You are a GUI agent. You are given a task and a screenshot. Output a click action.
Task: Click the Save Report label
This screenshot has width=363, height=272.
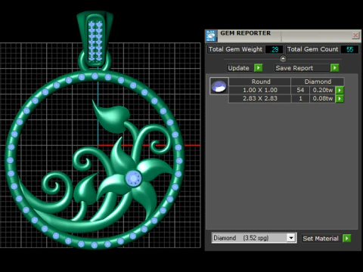pyautogui.click(x=294, y=68)
